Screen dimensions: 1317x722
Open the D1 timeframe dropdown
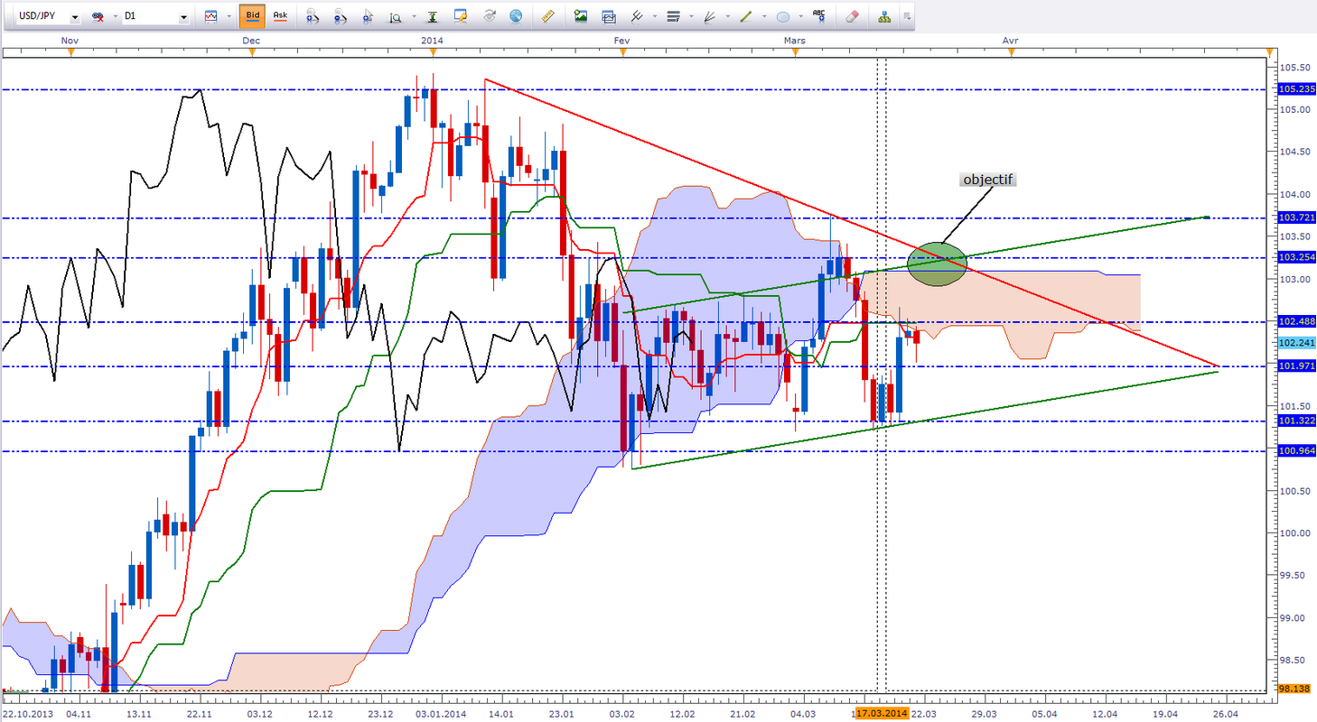point(155,16)
